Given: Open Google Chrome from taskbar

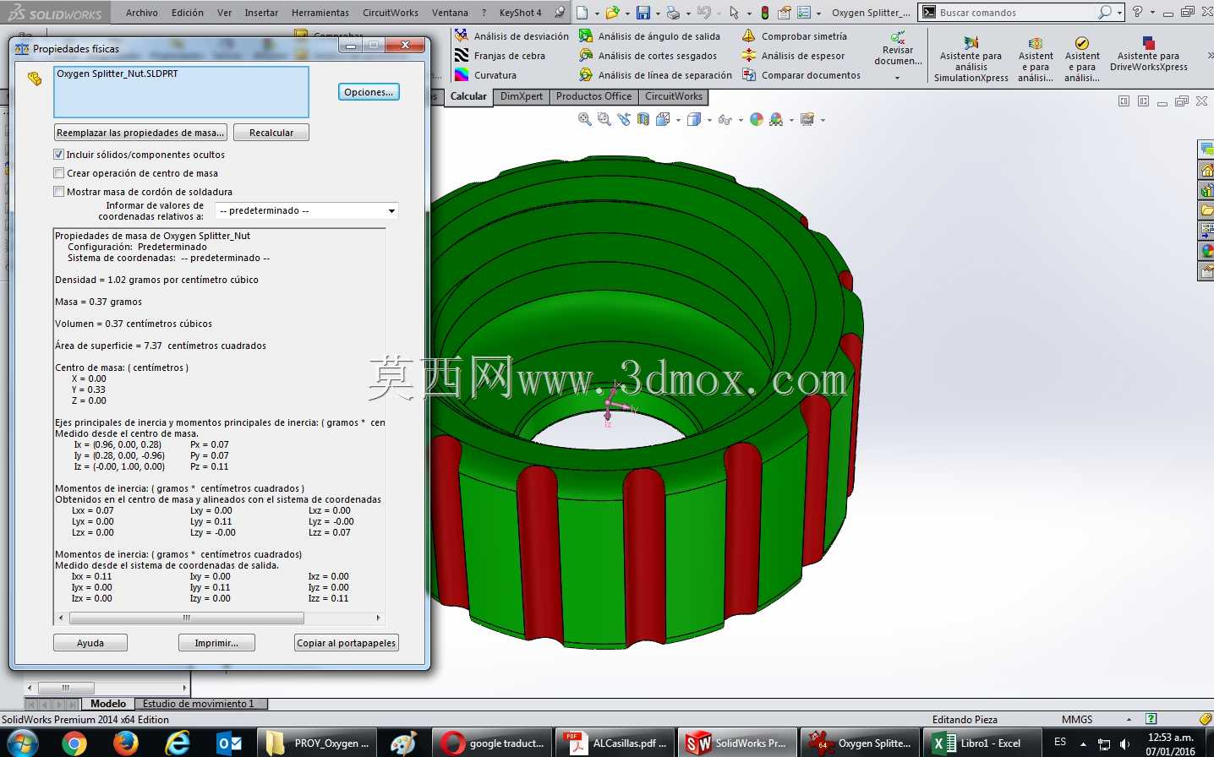Looking at the screenshot, I should point(74,743).
